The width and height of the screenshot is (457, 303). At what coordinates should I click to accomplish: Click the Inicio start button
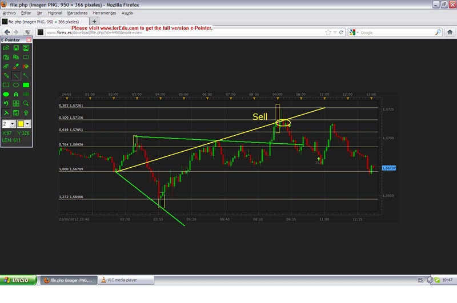[17, 280]
